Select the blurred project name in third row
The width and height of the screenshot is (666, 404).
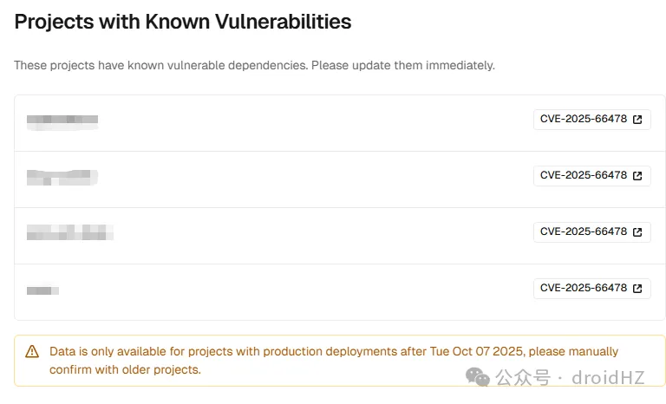point(70,232)
